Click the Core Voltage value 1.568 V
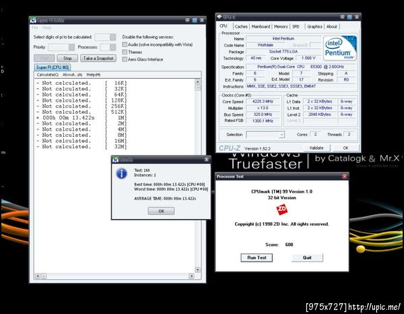 pyautogui.click(x=308, y=58)
